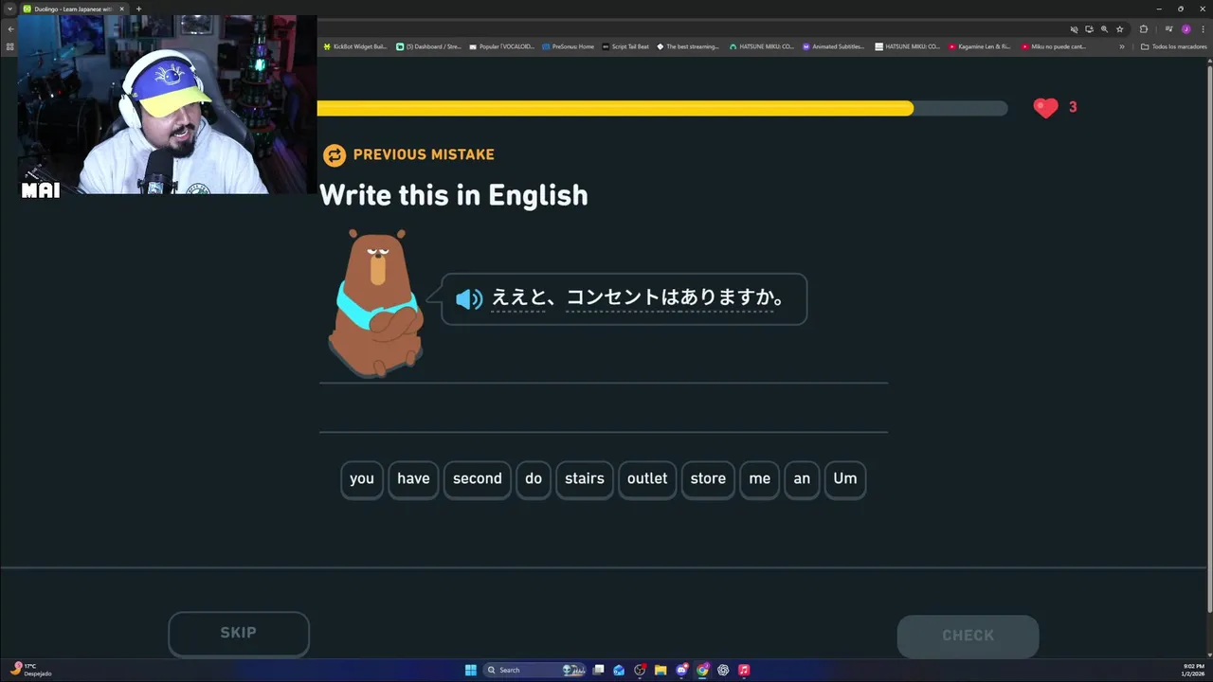
Task: Open the Kagamine Len & Rin bookmark
Action: tap(980, 46)
